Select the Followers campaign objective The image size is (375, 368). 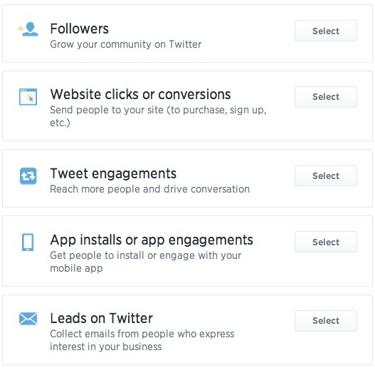point(326,31)
